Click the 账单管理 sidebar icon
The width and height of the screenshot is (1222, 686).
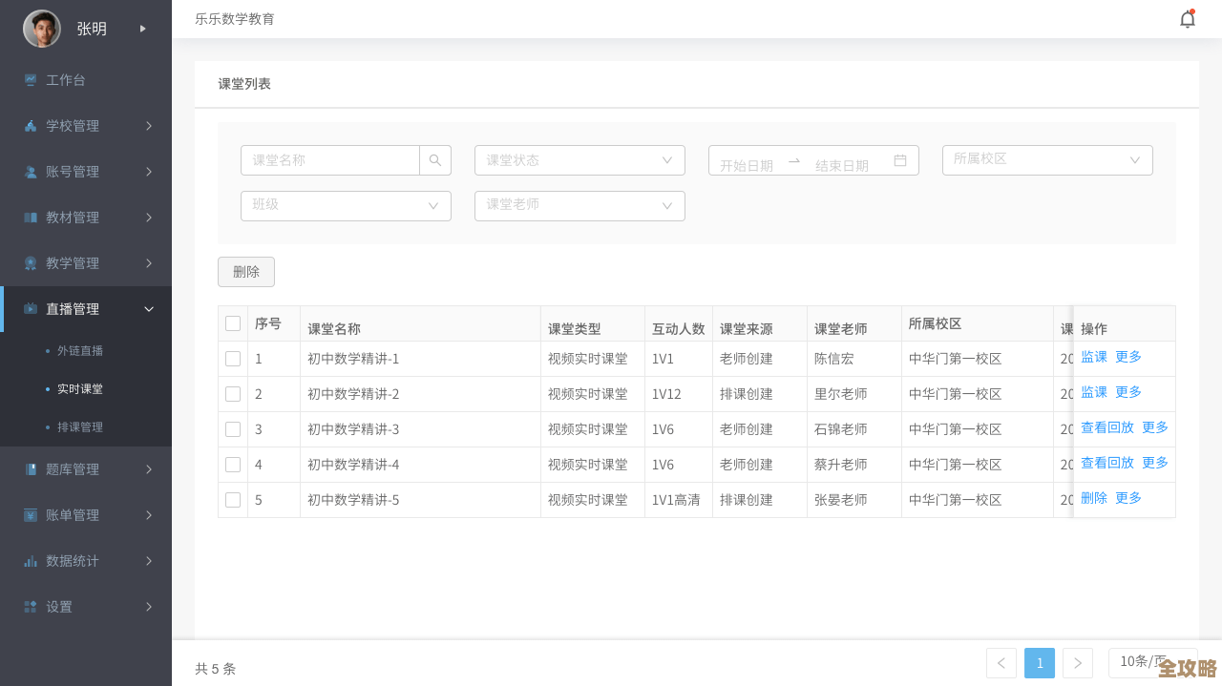click(x=32, y=515)
